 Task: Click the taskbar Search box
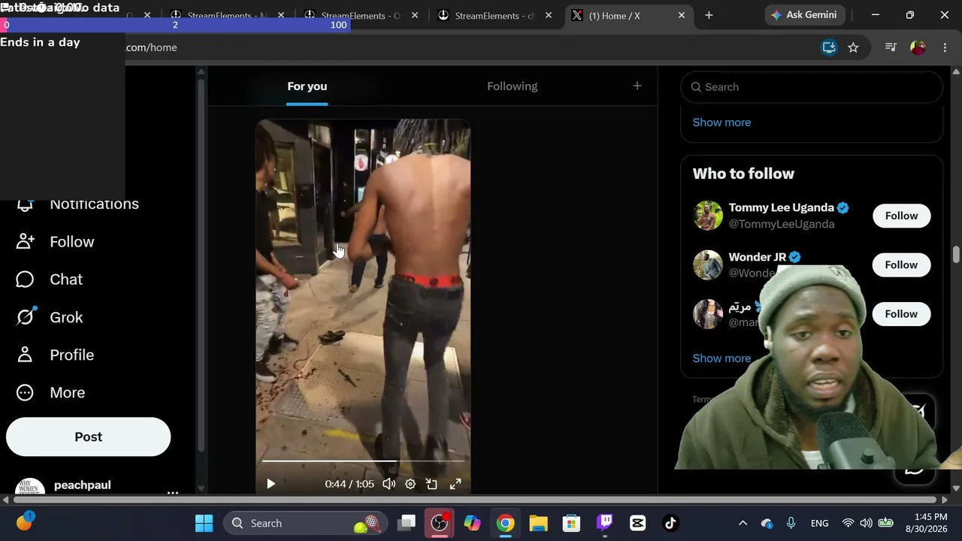tap(305, 523)
